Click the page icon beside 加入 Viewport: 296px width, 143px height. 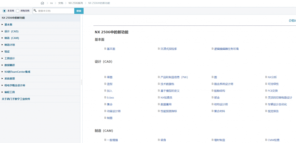[x=105, y=91]
